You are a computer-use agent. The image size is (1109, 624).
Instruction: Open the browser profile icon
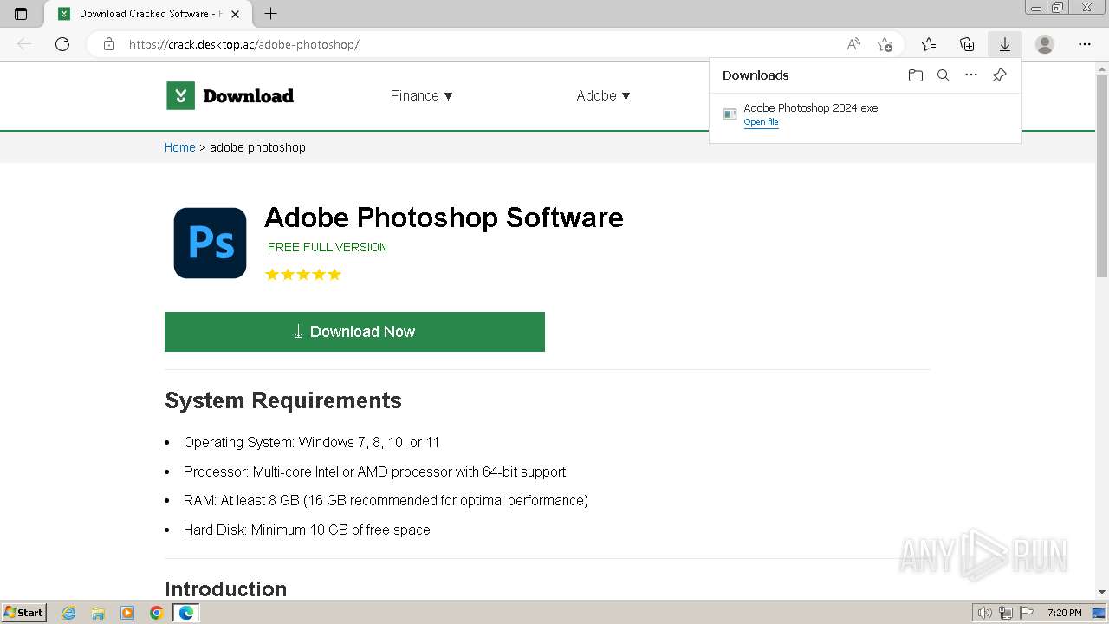(1045, 44)
